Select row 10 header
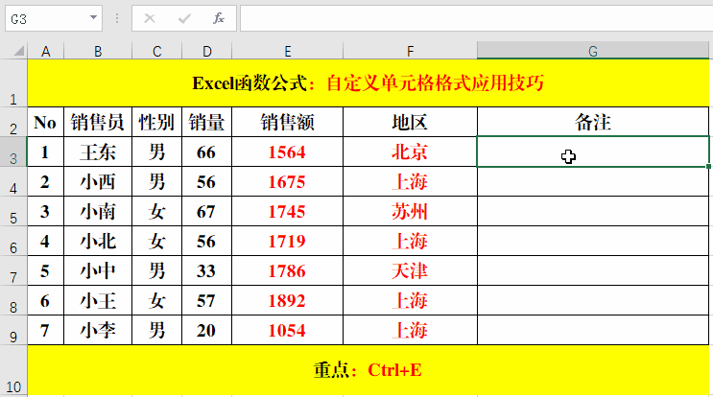 13,370
